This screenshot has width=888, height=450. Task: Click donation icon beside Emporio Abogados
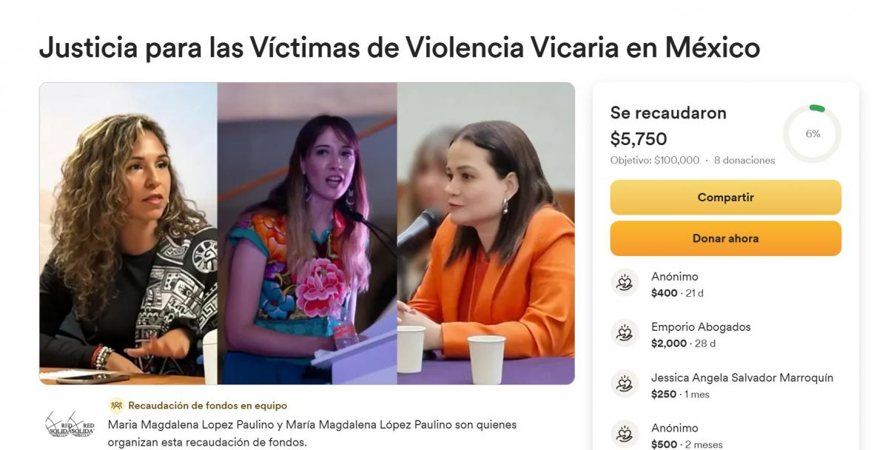click(625, 333)
